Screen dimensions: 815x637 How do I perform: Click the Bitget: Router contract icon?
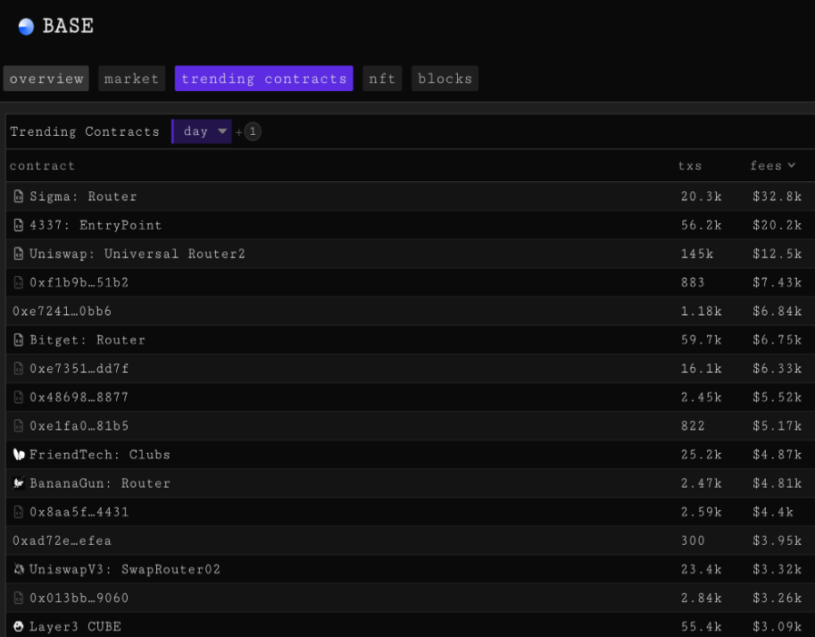[18, 339]
